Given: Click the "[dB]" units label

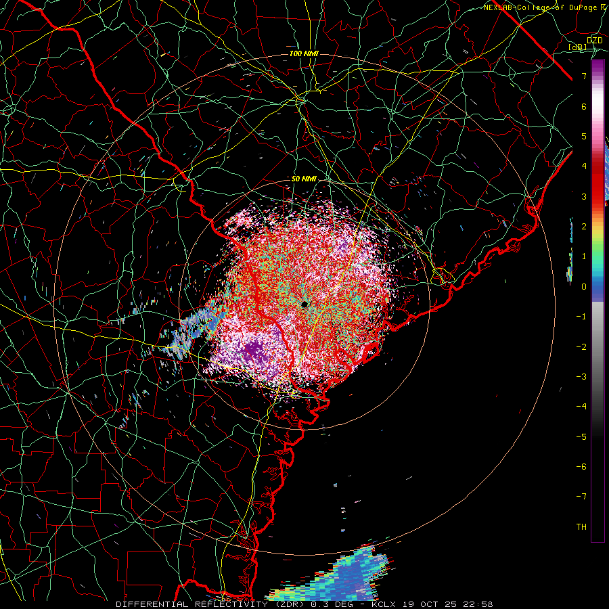Looking at the screenshot, I should (578, 47).
